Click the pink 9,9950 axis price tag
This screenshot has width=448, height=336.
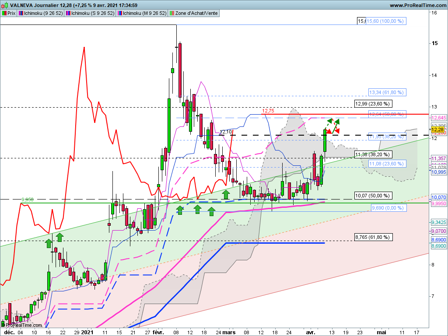(x=438, y=203)
